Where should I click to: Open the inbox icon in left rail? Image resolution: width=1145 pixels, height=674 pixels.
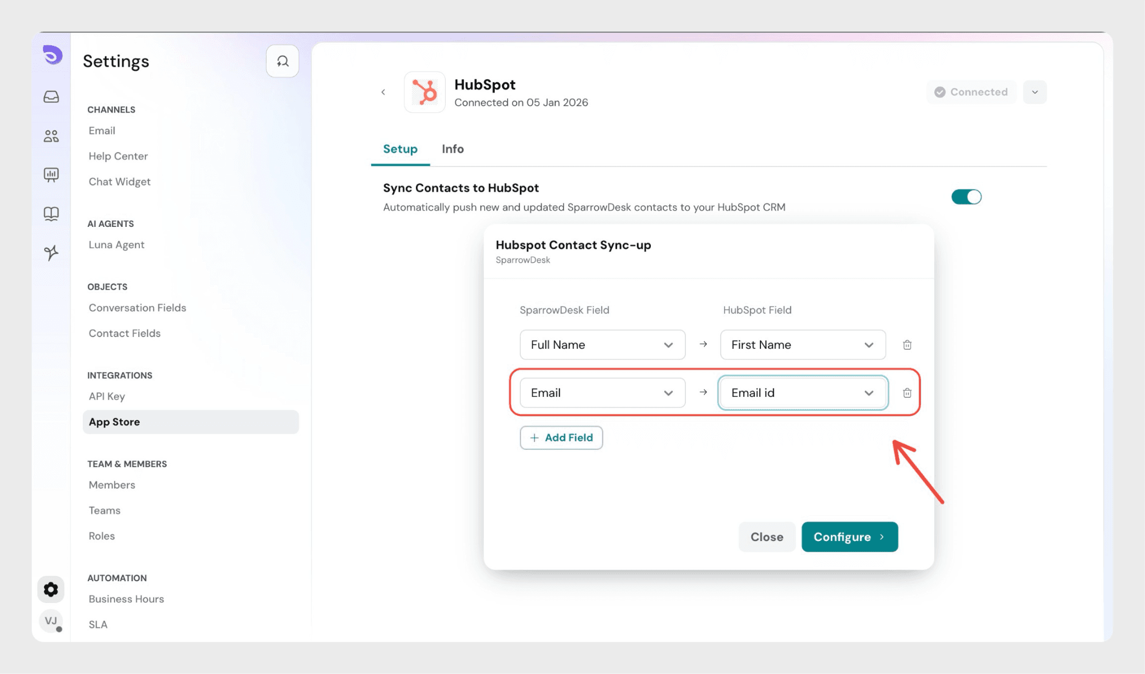[51, 97]
